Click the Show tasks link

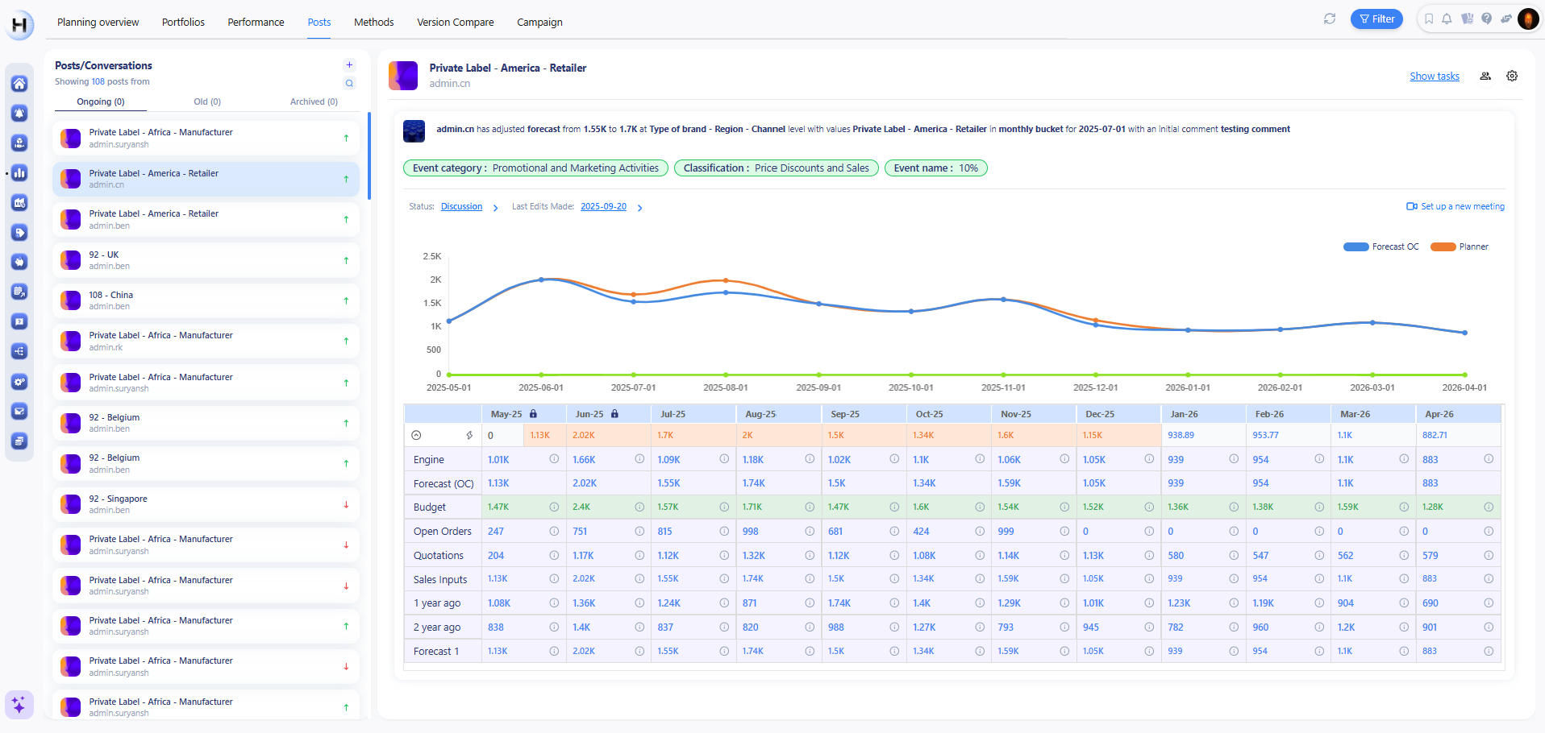coord(1434,77)
